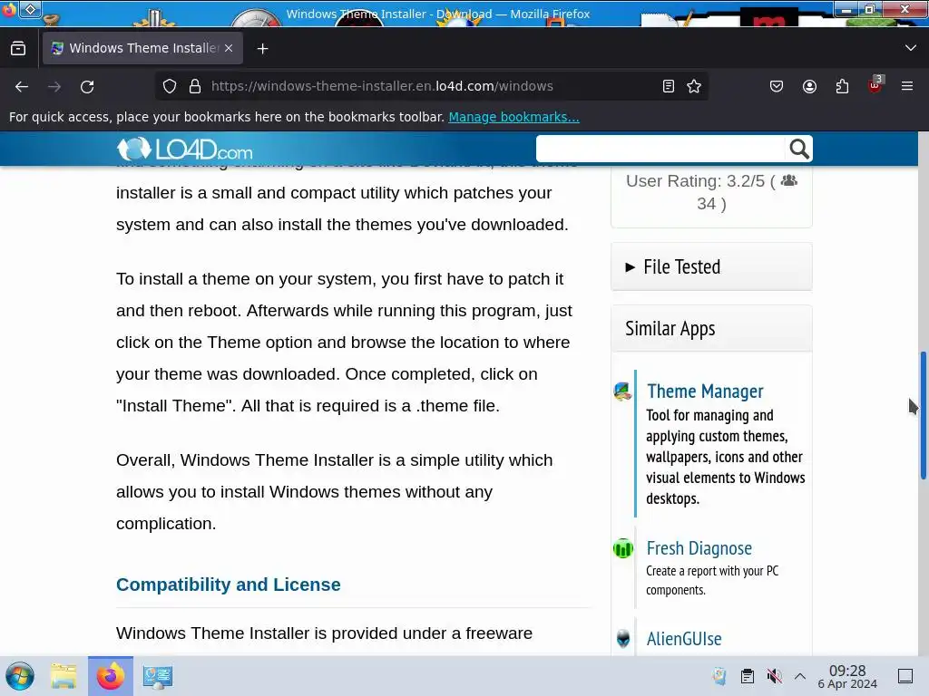Open the system tray notes icon
The height and width of the screenshot is (696, 929).
tap(719, 676)
